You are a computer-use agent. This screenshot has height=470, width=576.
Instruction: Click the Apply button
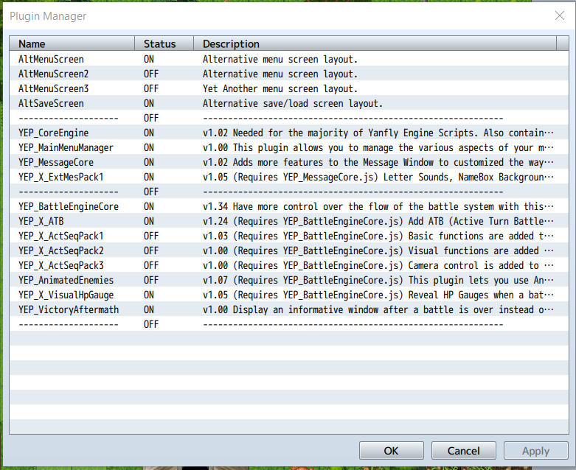(535, 451)
